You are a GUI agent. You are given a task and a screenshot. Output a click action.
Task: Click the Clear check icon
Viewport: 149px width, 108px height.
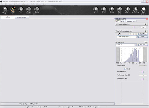click(120, 9)
